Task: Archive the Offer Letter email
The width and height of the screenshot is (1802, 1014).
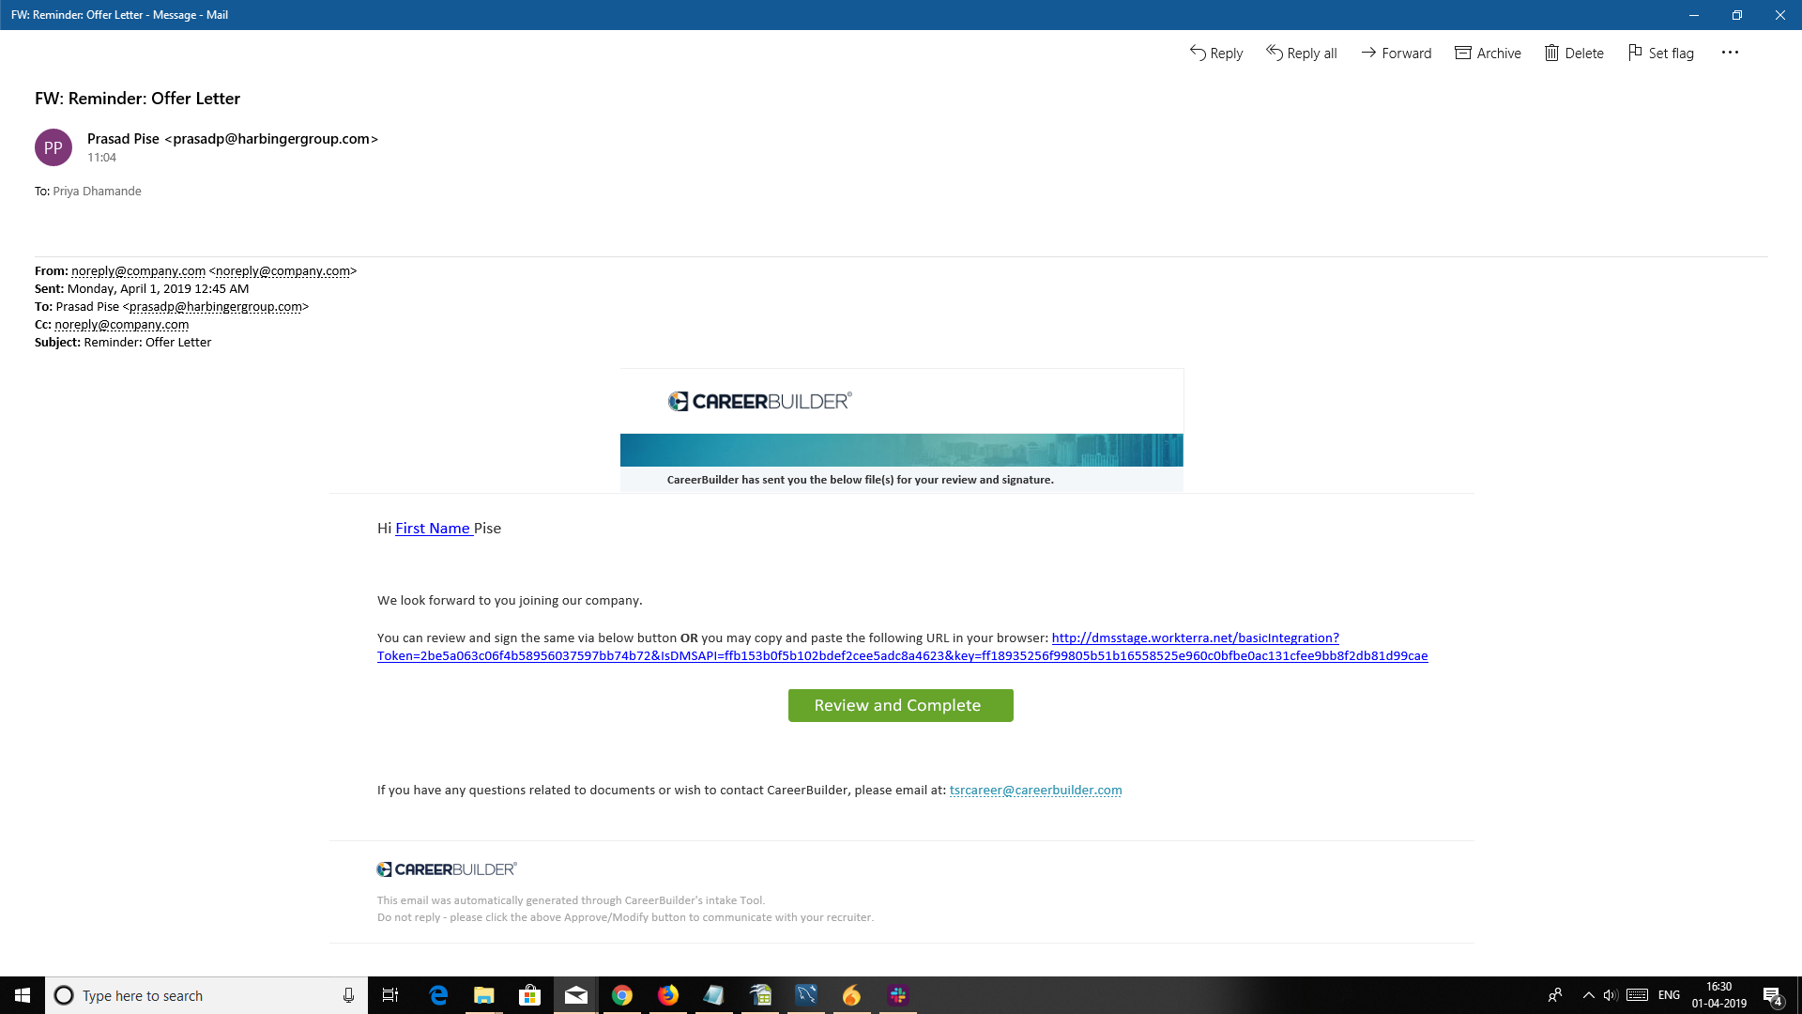Action: click(1488, 54)
